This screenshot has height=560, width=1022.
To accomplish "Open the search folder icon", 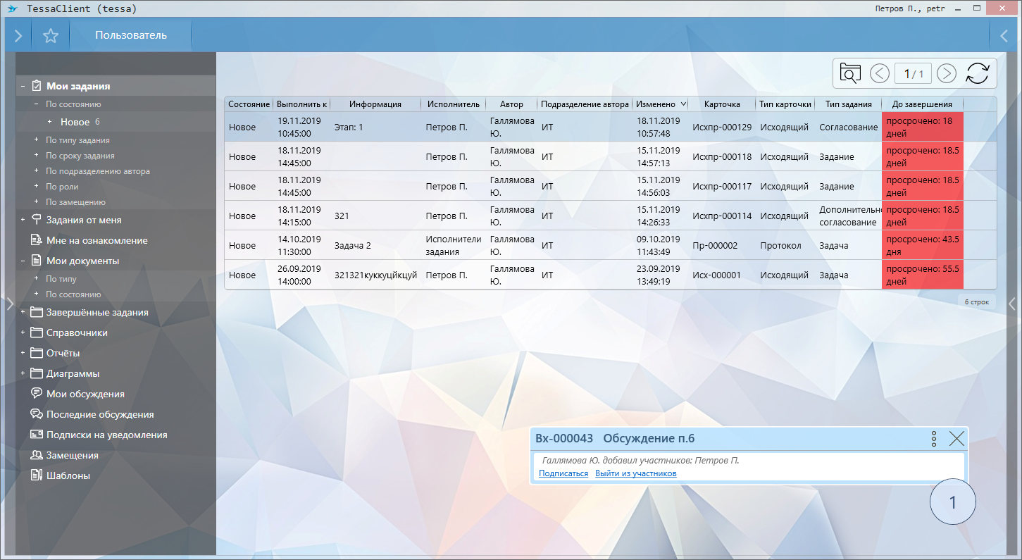I will point(851,73).
